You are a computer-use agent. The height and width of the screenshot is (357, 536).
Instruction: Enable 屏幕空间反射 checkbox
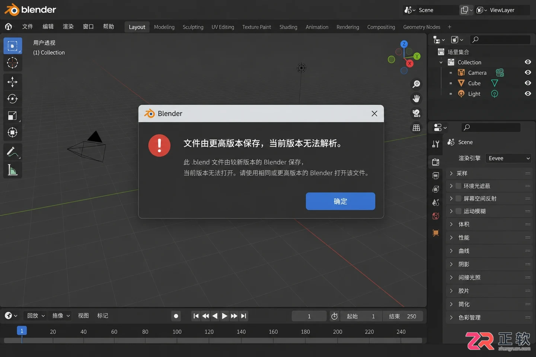coord(459,199)
